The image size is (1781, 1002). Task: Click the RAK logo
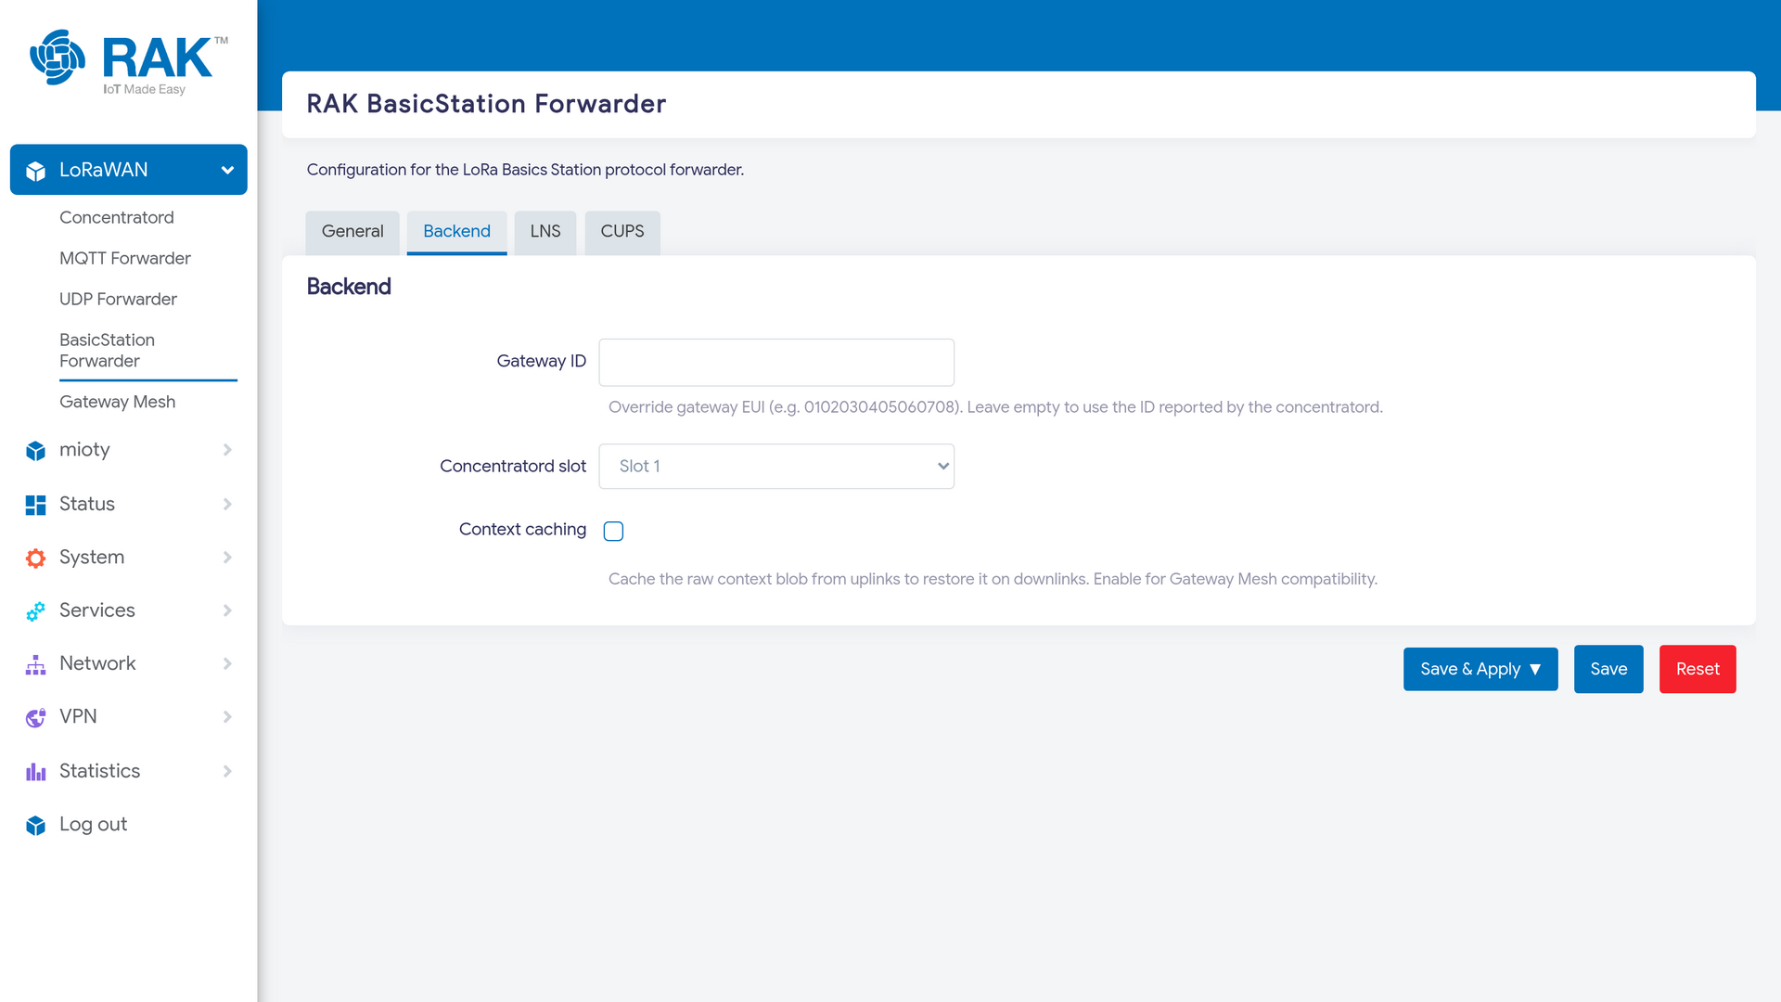pyautogui.click(x=129, y=62)
